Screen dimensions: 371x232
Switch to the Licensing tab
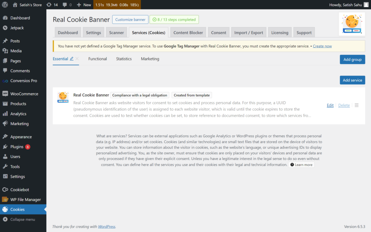pos(280,33)
